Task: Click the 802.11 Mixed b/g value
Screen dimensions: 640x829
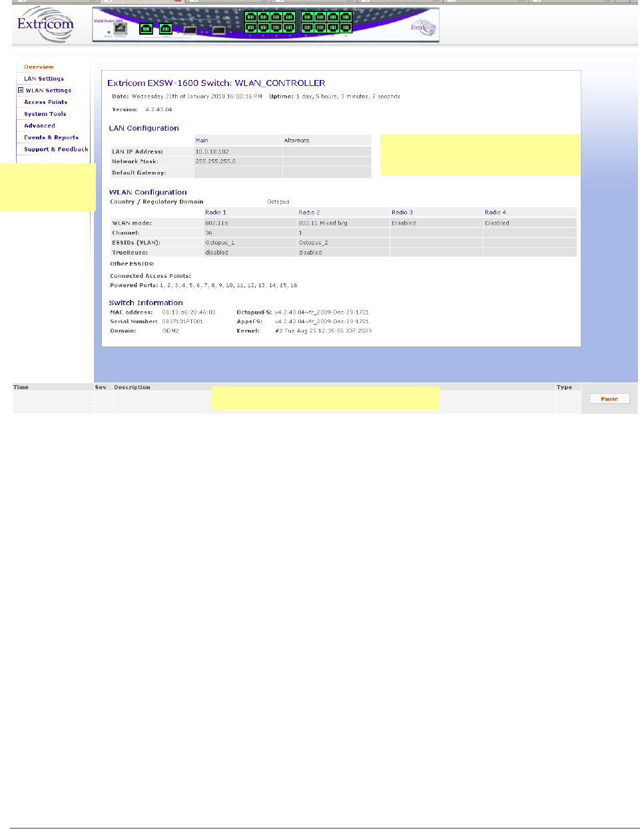Action: (323, 223)
